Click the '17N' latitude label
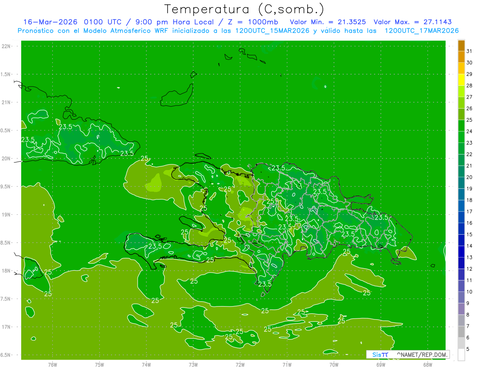 click(x=6, y=327)
